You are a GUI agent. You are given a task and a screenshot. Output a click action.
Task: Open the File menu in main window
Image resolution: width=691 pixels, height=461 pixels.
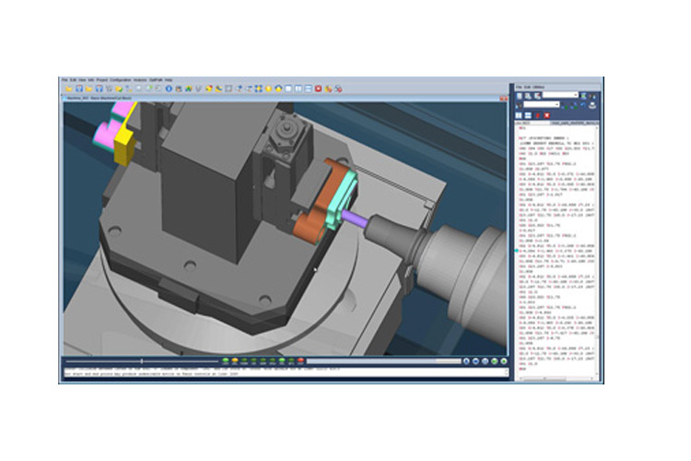click(64, 80)
